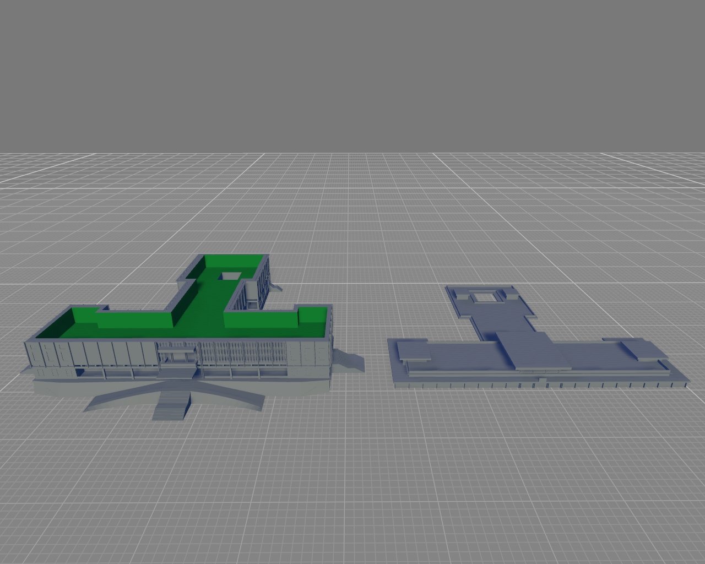
Task: Pick the rectangular courtyard opening on right model
Action: (x=485, y=296)
